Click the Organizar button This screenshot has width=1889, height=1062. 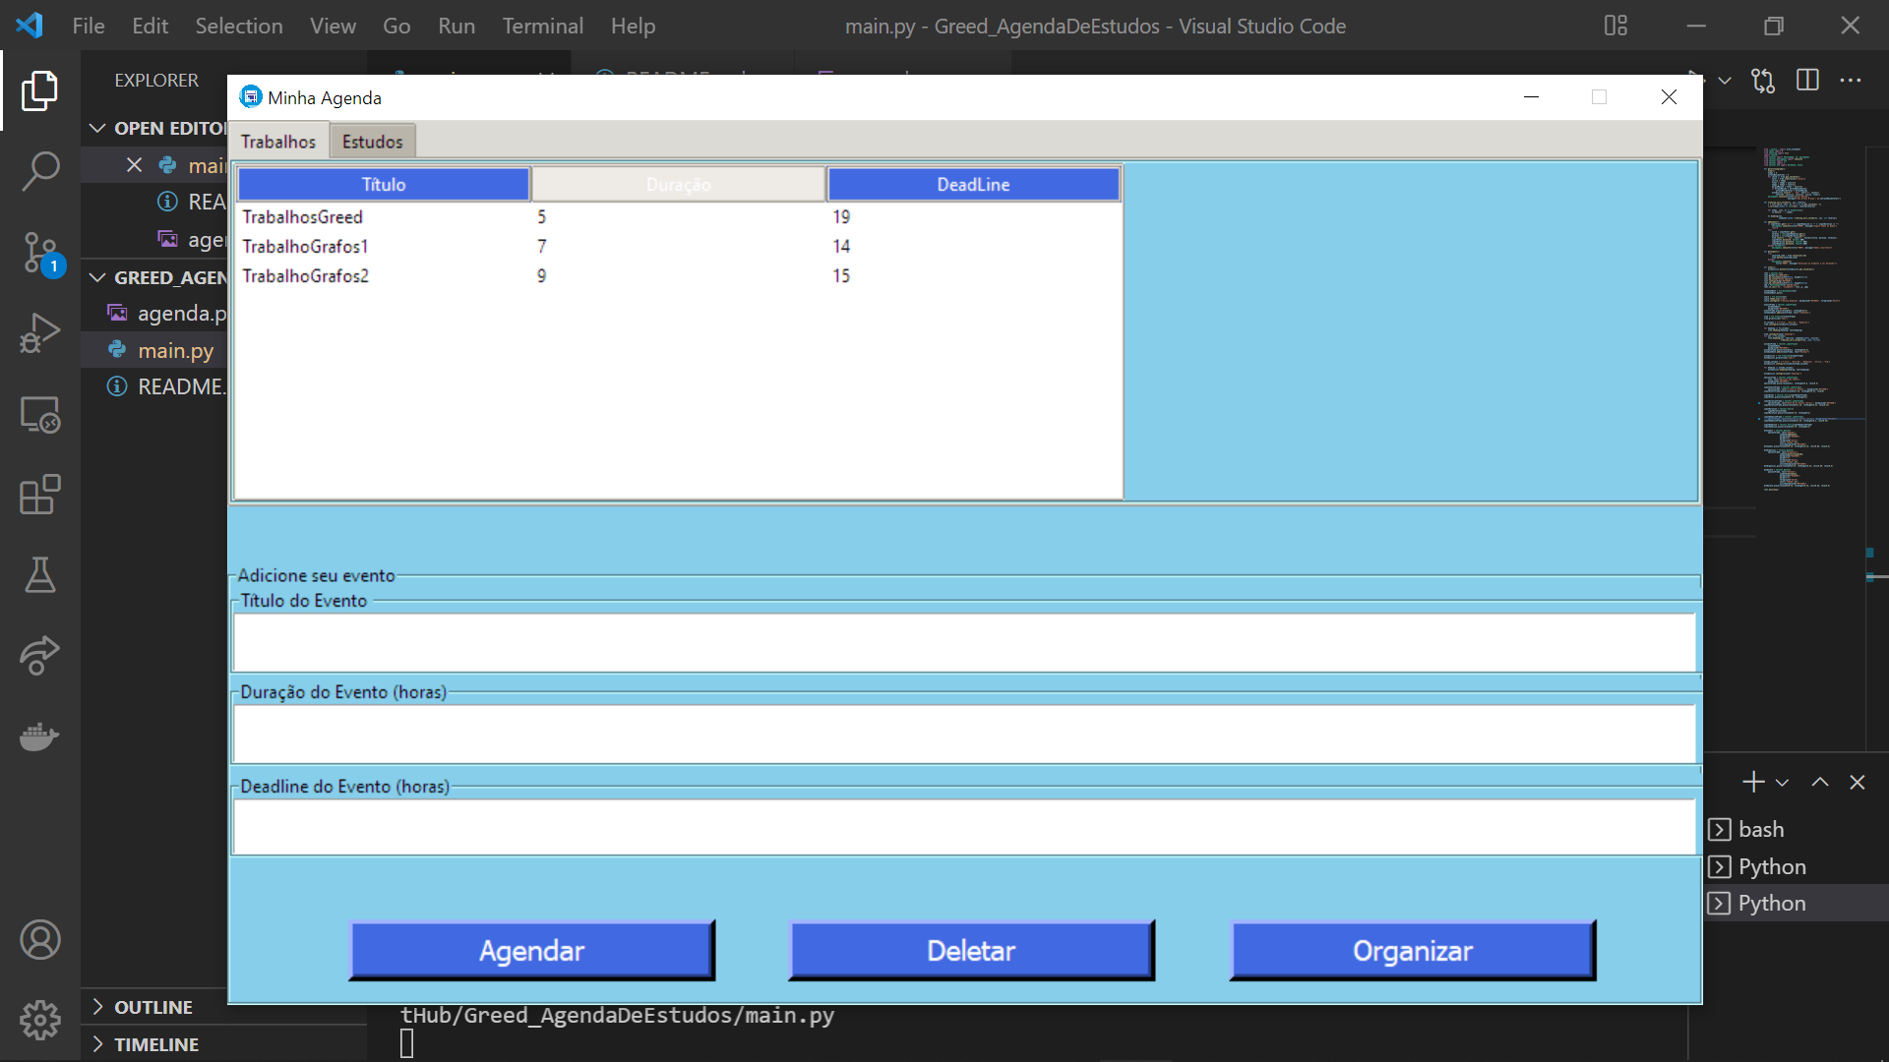coord(1412,950)
